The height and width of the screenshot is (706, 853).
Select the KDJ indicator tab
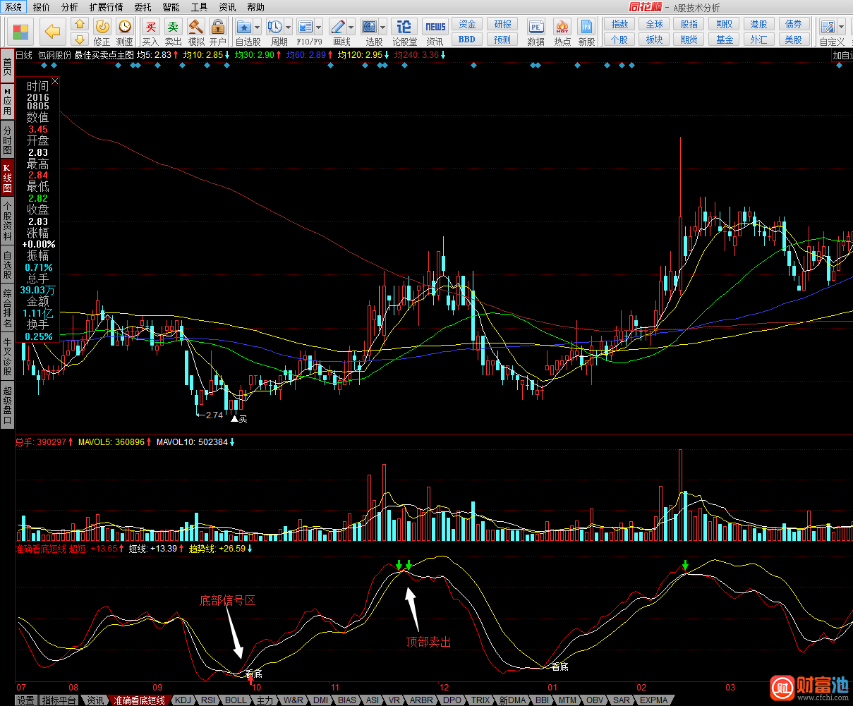(183, 700)
